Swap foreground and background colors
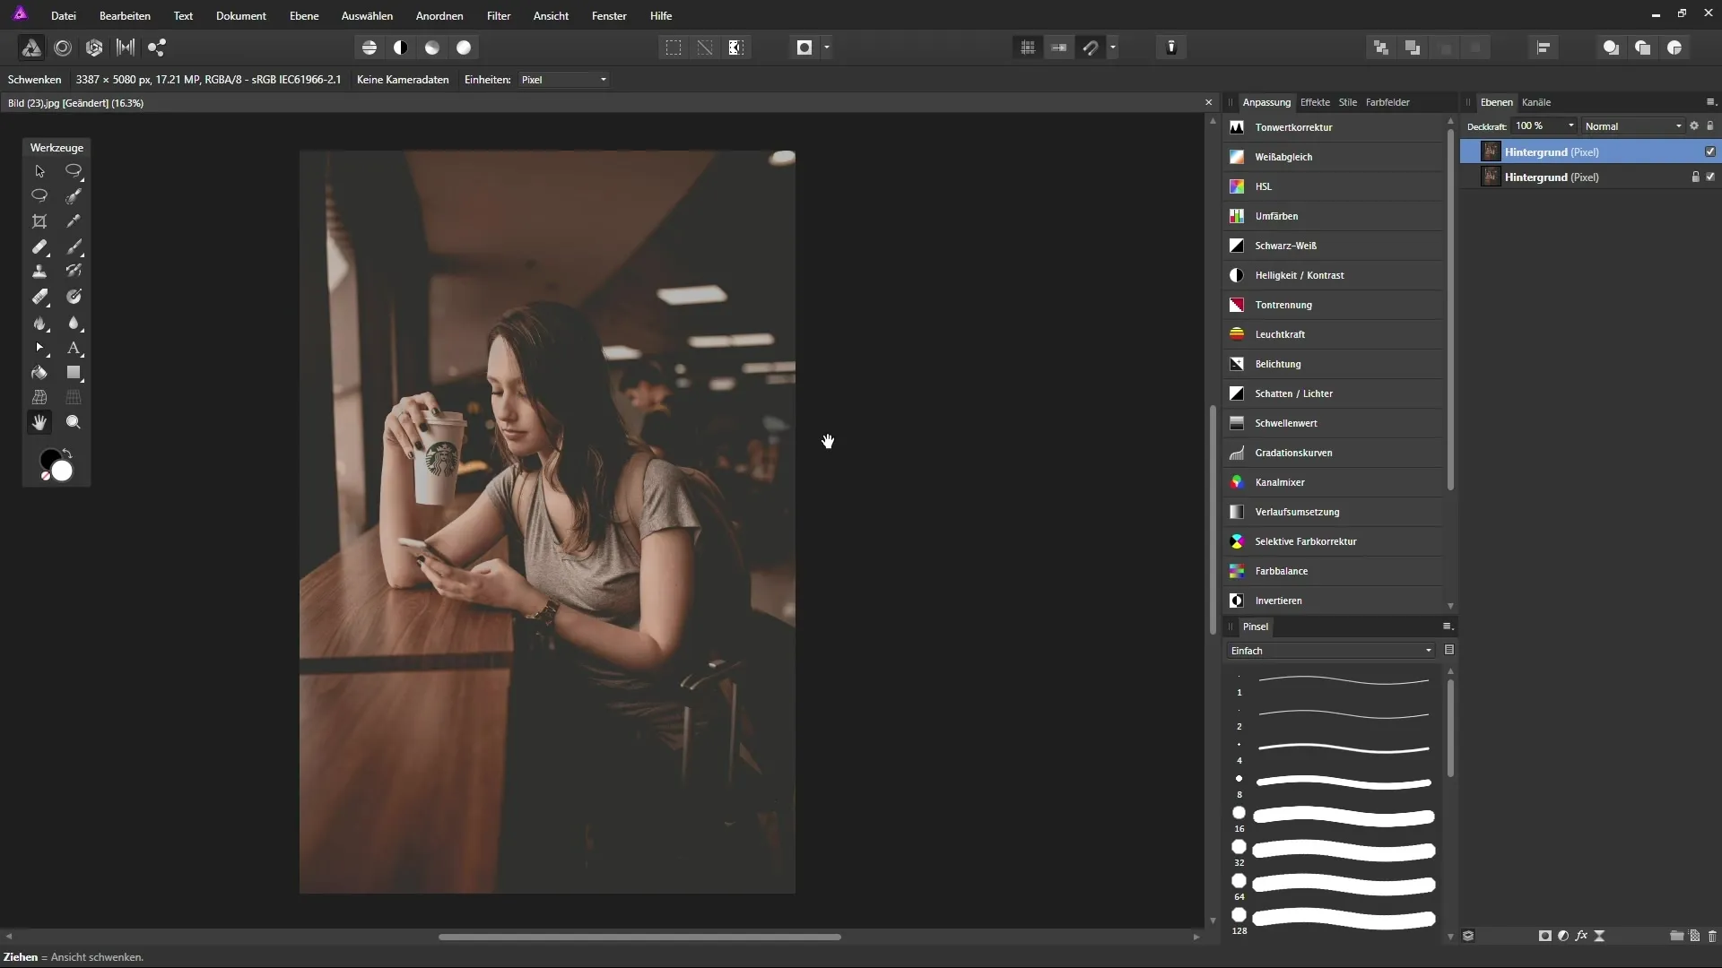The image size is (1722, 968). (x=67, y=453)
